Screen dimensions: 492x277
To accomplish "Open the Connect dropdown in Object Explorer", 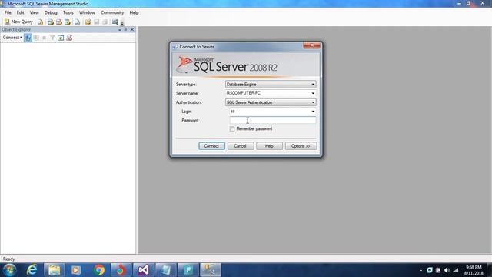I will pos(12,38).
